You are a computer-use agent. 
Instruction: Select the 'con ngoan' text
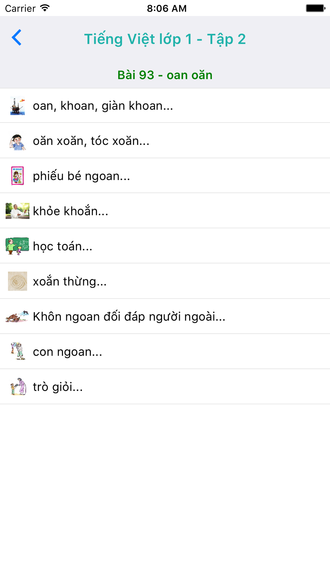point(67,352)
